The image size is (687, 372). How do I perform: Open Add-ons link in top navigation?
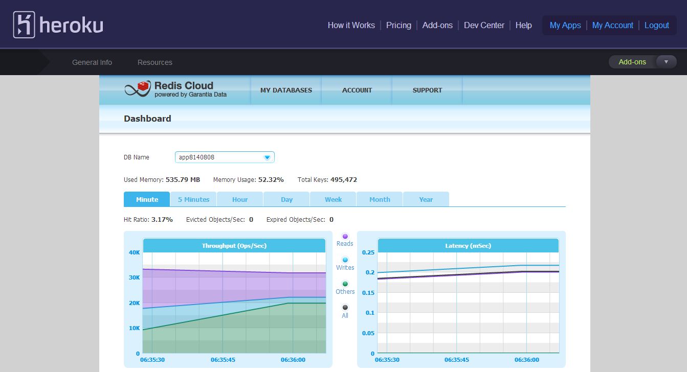[x=437, y=25]
